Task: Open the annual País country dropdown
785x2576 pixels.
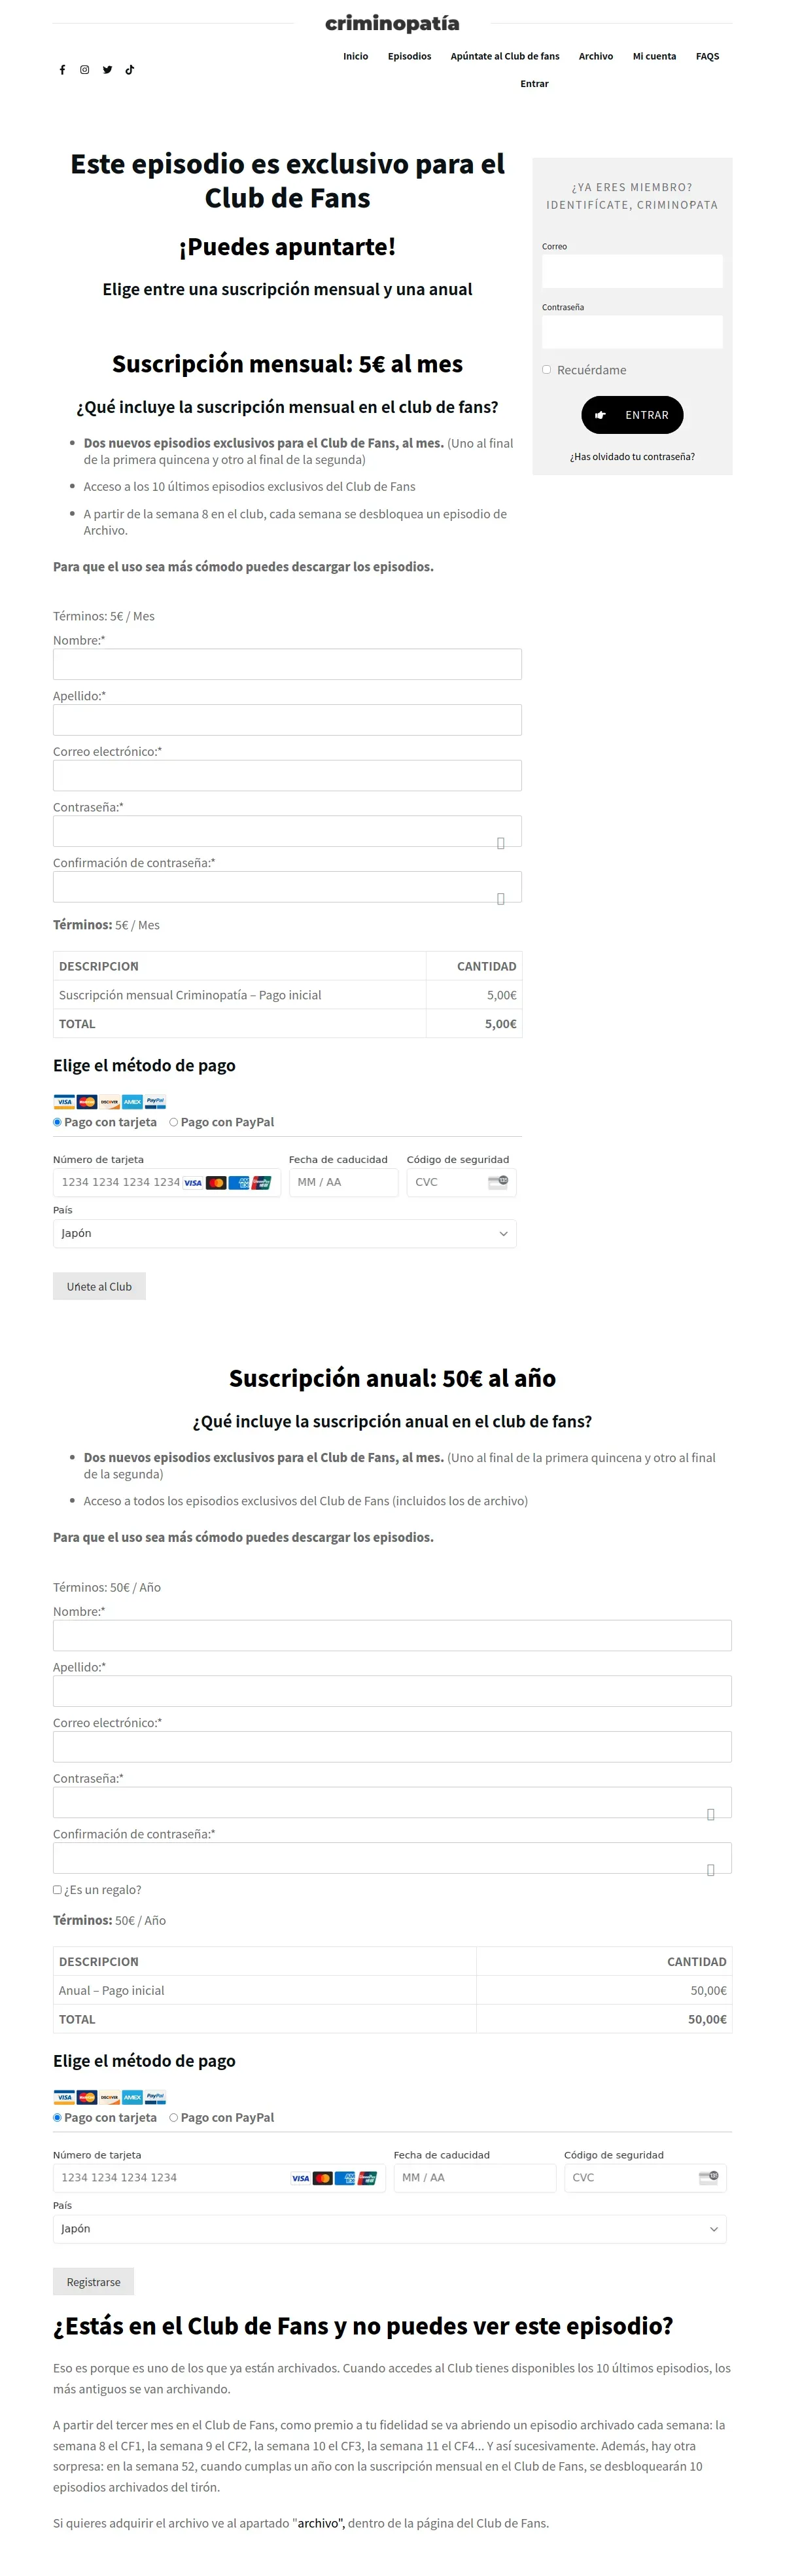Action: (389, 2228)
